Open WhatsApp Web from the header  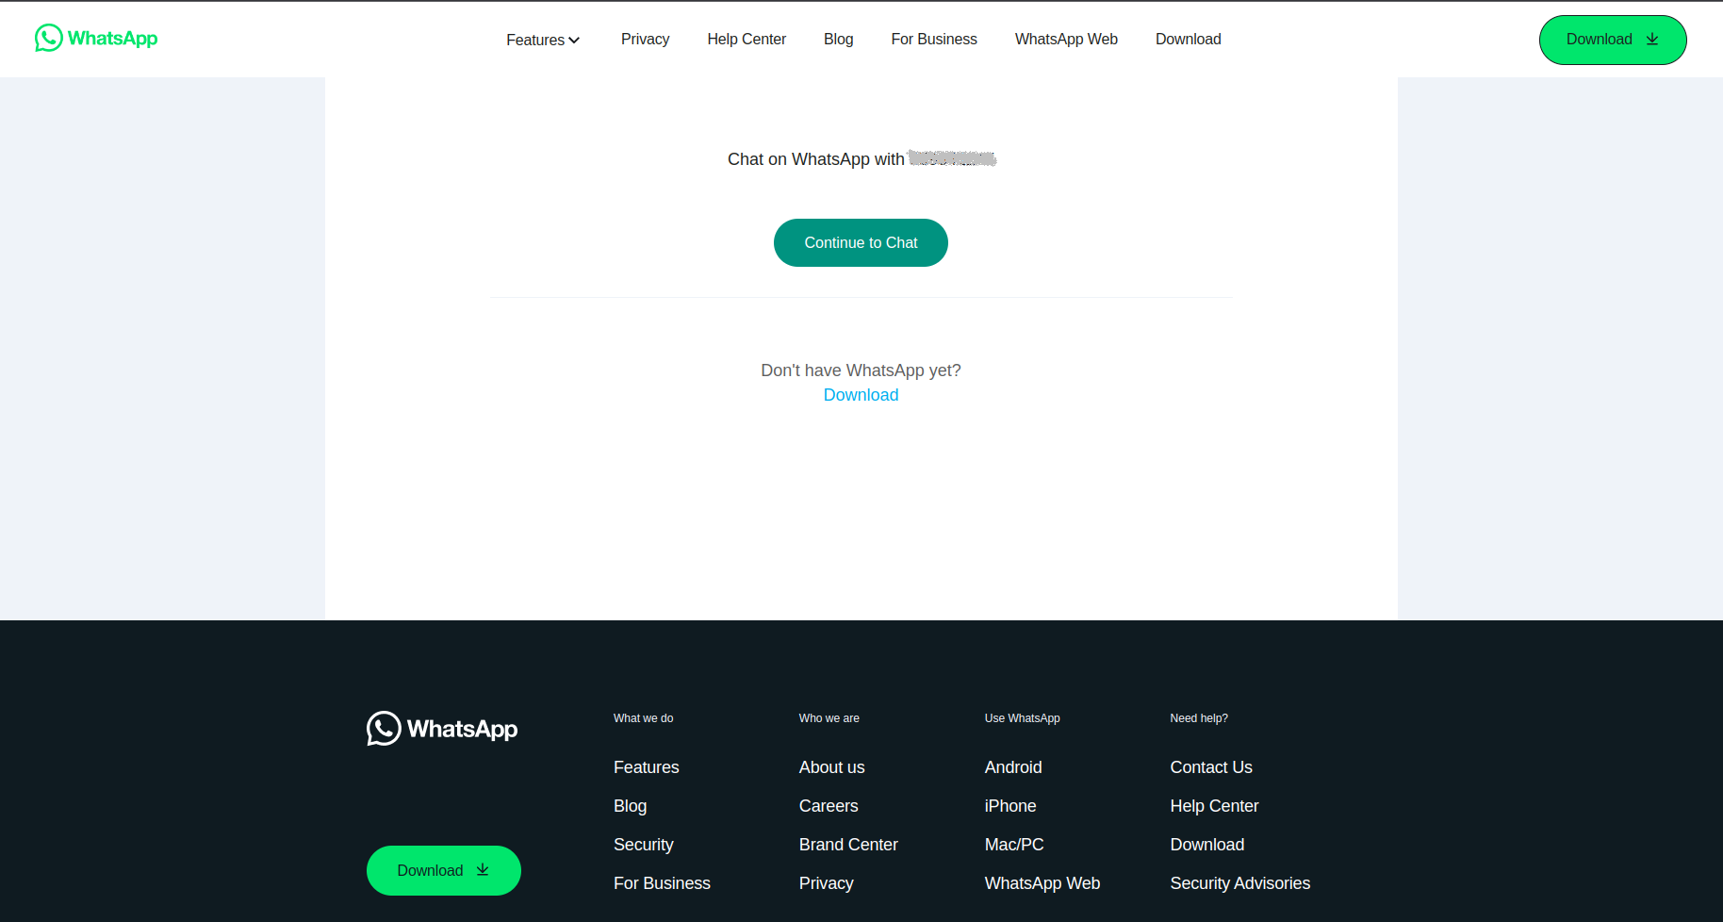pos(1066,40)
